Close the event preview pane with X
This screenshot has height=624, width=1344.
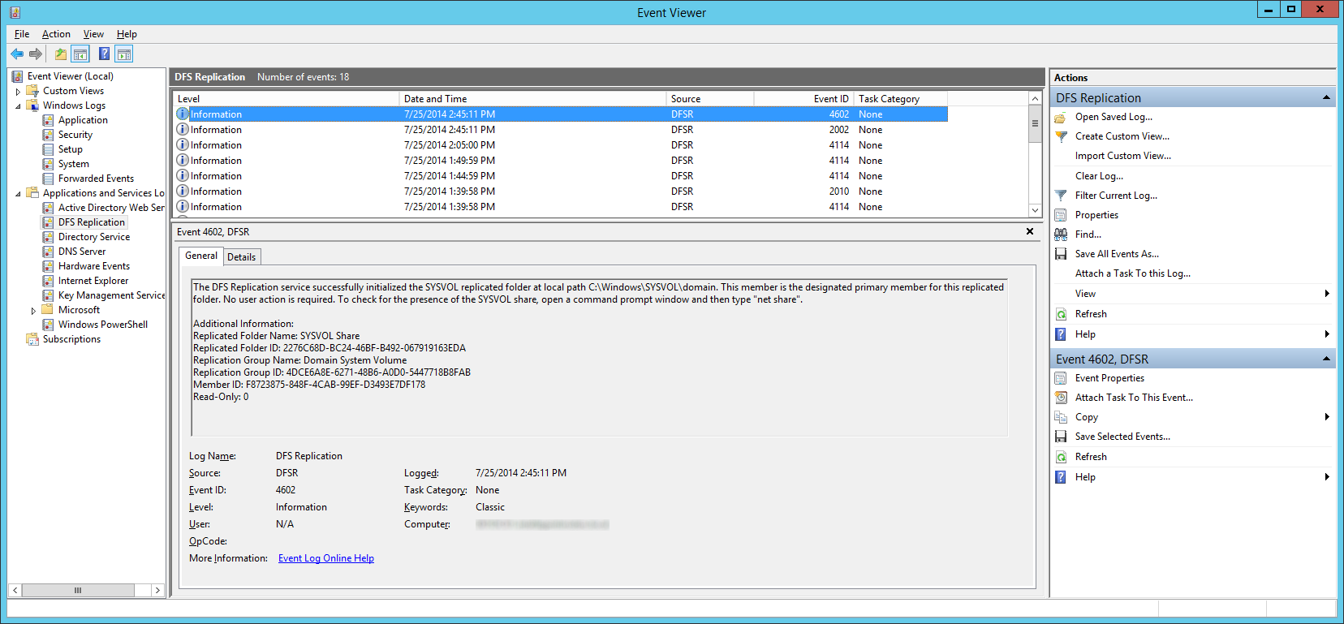pos(1030,231)
